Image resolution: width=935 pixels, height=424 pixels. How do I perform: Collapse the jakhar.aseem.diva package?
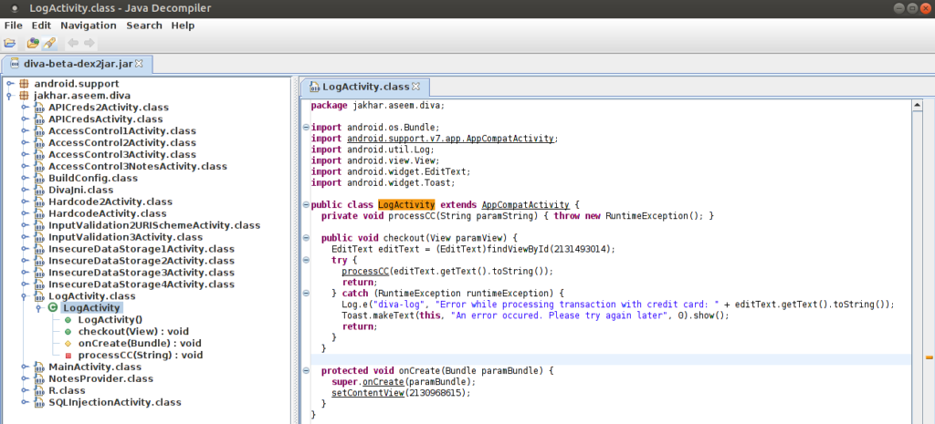point(9,96)
